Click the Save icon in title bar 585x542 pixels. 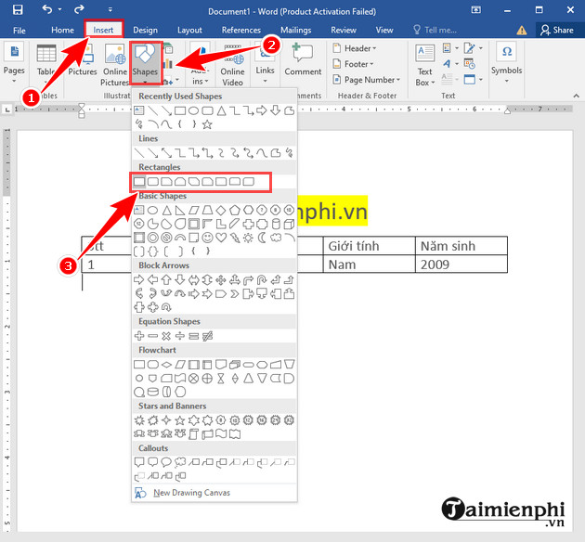pos(17,9)
